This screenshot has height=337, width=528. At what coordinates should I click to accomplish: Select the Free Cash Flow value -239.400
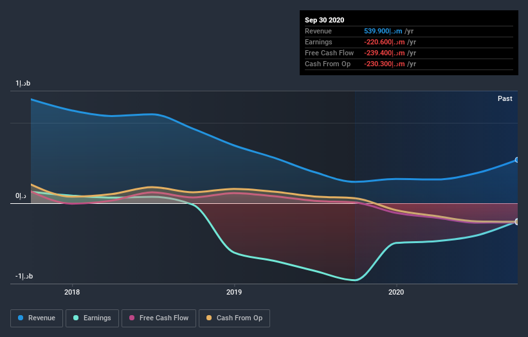click(x=384, y=53)
